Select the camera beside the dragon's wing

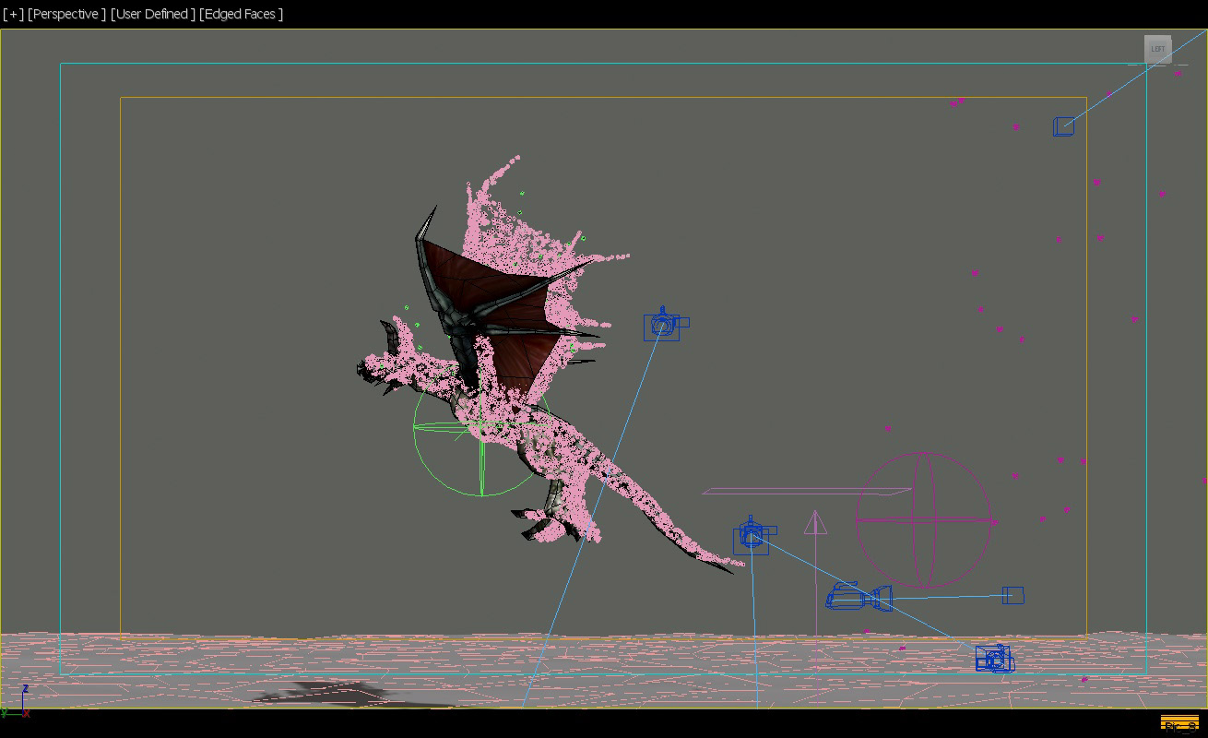664,325
